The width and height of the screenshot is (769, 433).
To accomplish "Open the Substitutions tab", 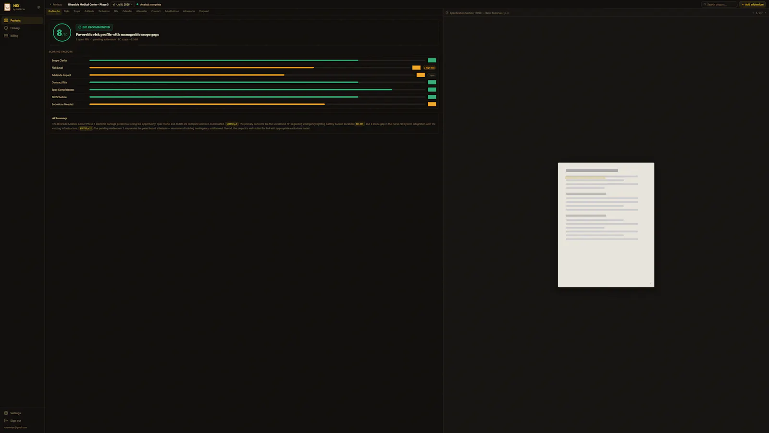I will (x=172, y=11).
